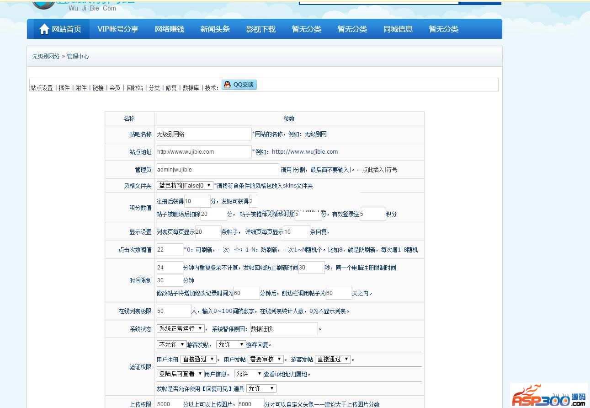Image resolution: width=590 pixels, height=408 pixels.
Task: Click the 无级别网络 breadcrumb link
Action: 46,56
